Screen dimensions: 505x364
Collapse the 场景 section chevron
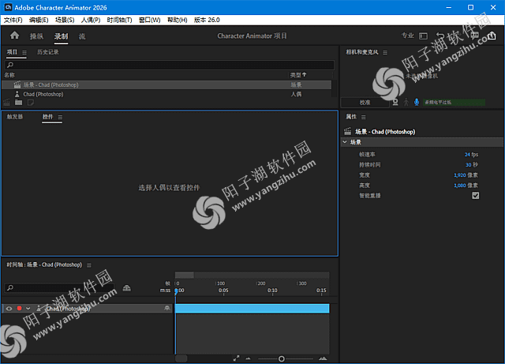coord(345,142)
